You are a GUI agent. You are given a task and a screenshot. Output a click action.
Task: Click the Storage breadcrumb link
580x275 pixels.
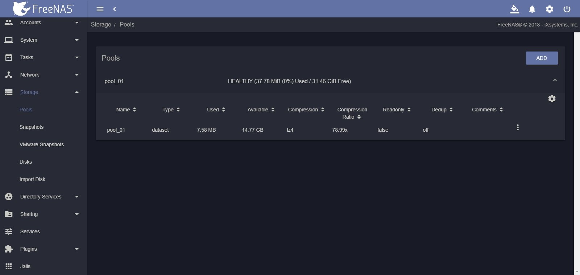pyautogui.click(x=101, y=24)
